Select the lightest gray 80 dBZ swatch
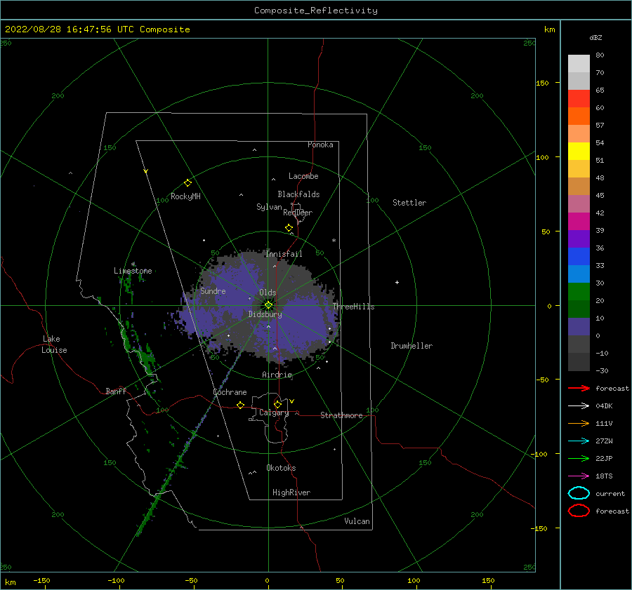Screen dimensions: 632x590 579,64
